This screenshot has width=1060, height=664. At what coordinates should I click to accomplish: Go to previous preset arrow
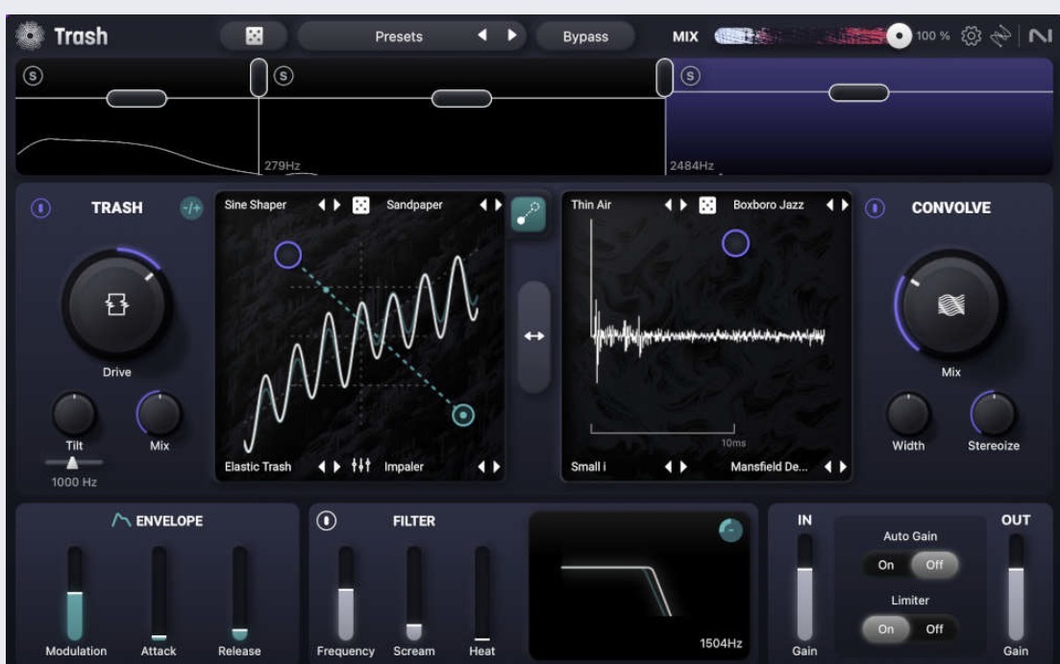482,36
